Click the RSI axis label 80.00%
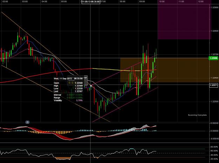 coord(214,147)
